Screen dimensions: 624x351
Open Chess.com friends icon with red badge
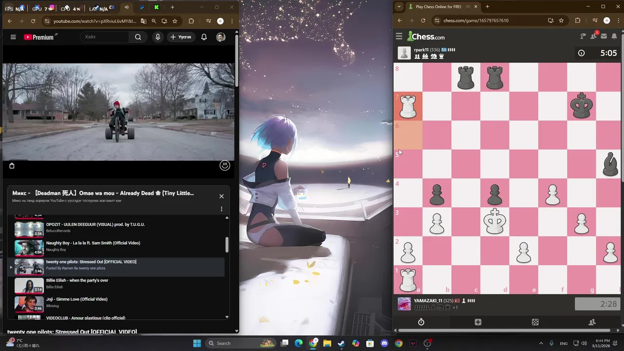point(593,36)
